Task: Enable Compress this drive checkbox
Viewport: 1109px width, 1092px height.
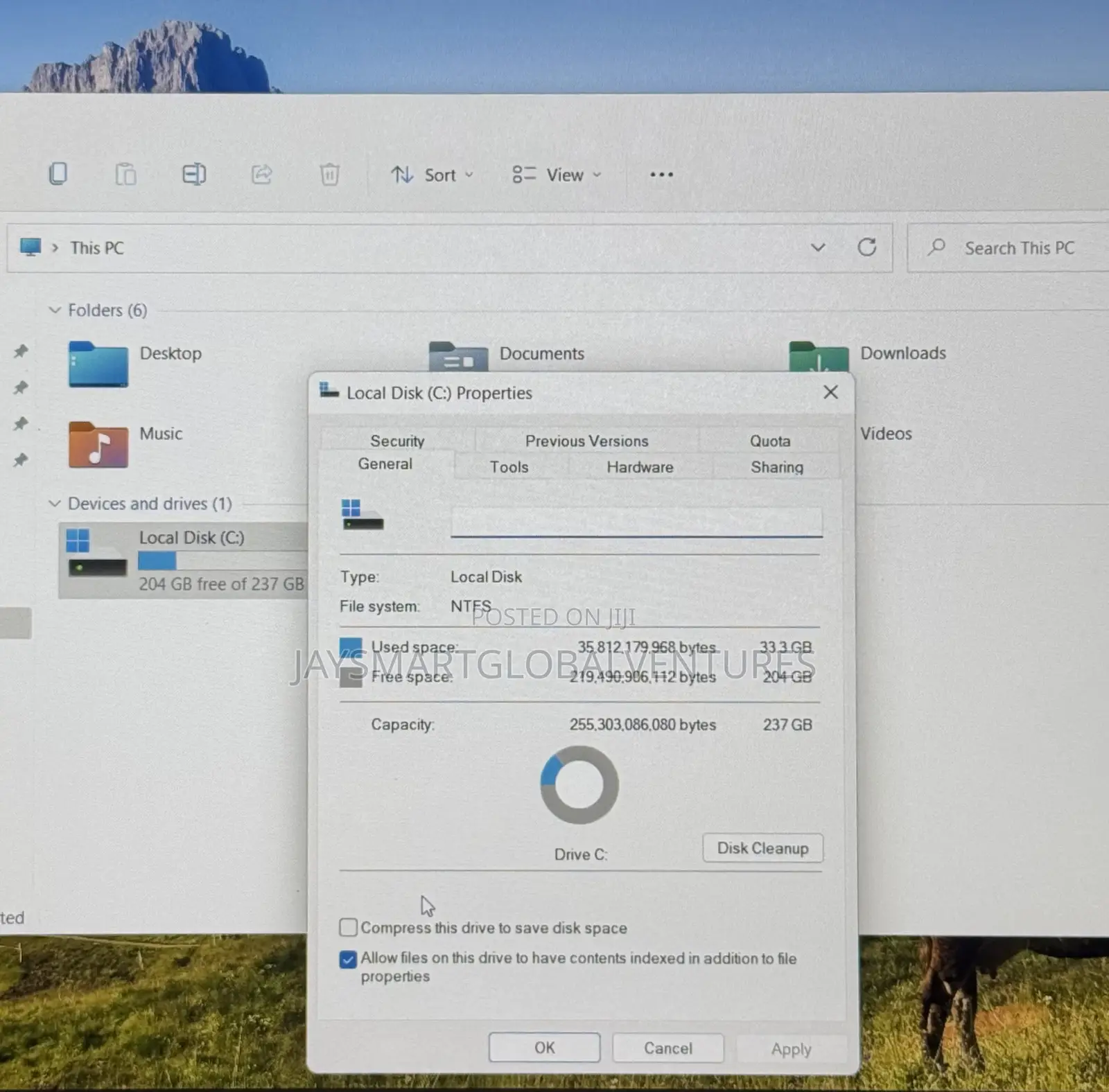Action: tap(348, 927)
